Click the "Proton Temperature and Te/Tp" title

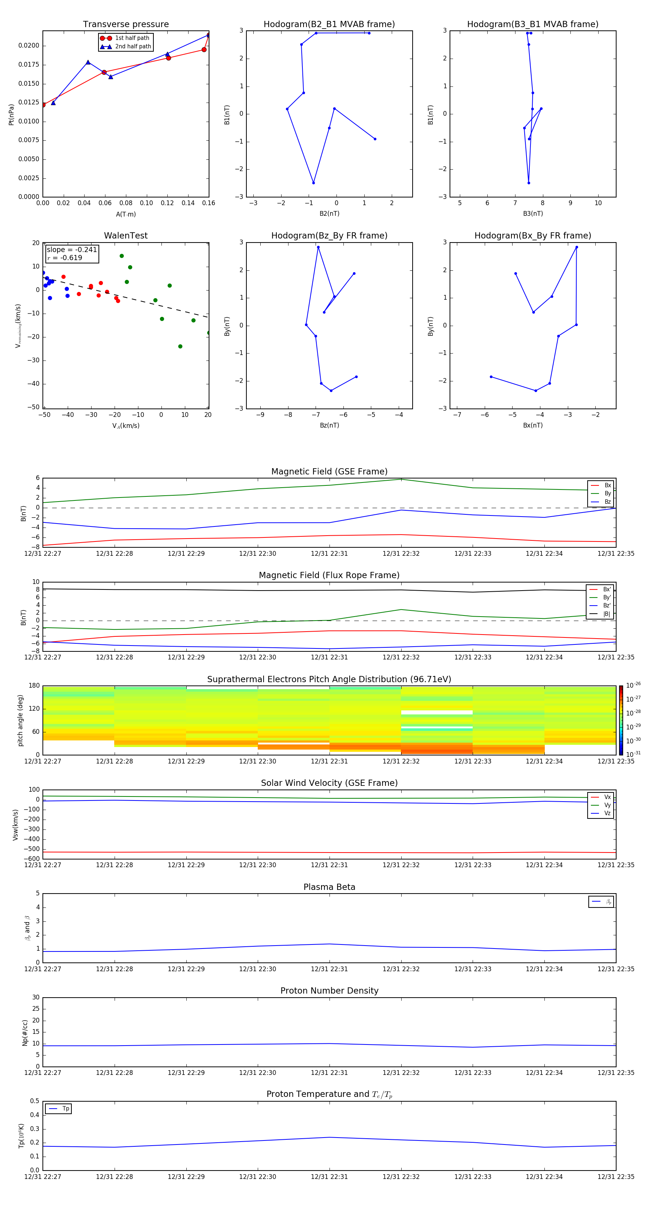pyautogui.click(x=329, y=1094)
